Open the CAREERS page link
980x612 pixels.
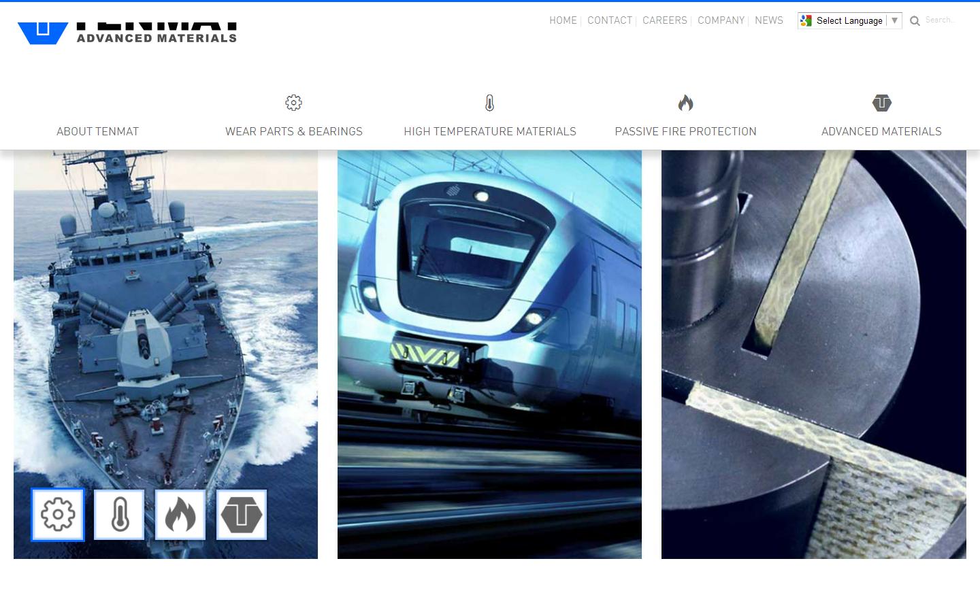point(664,20)
